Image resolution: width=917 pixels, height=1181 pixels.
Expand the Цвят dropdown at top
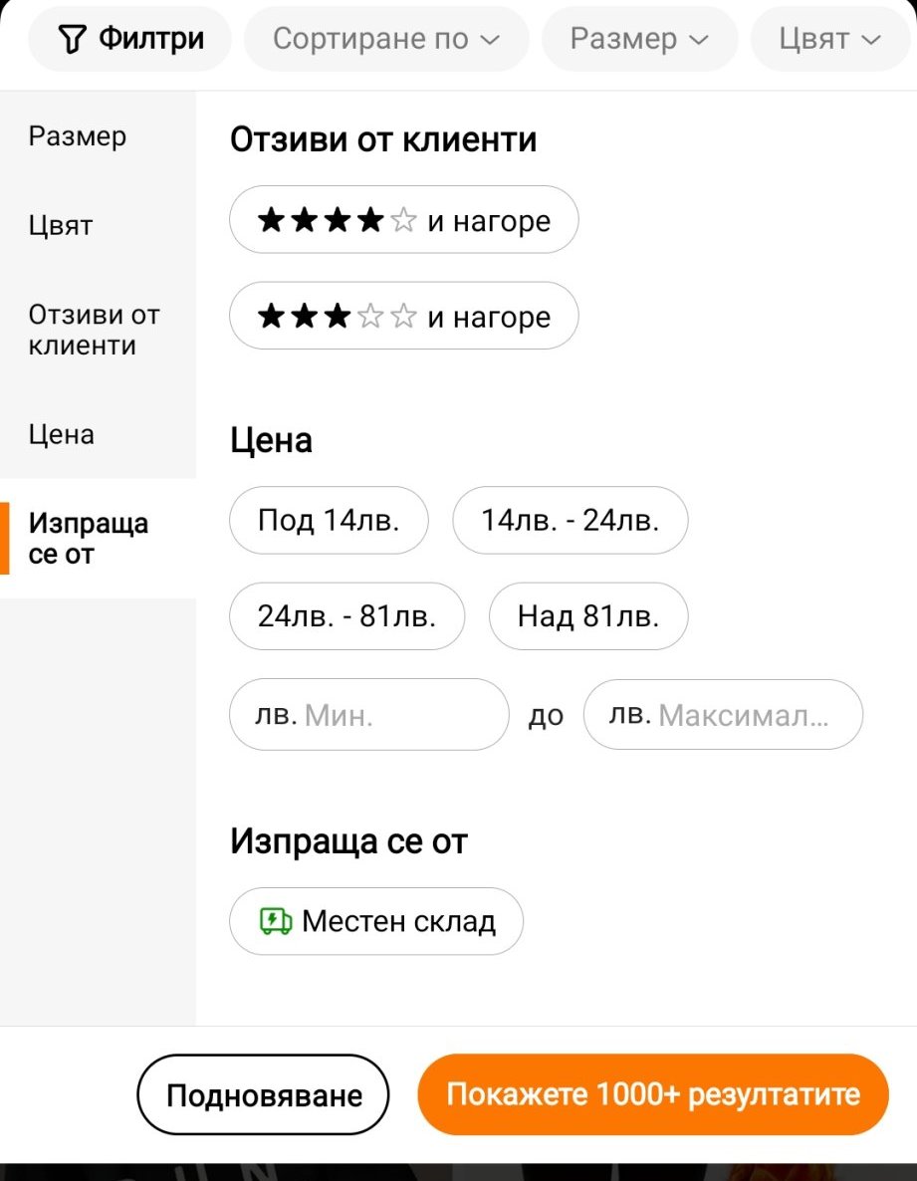(830, 39)
